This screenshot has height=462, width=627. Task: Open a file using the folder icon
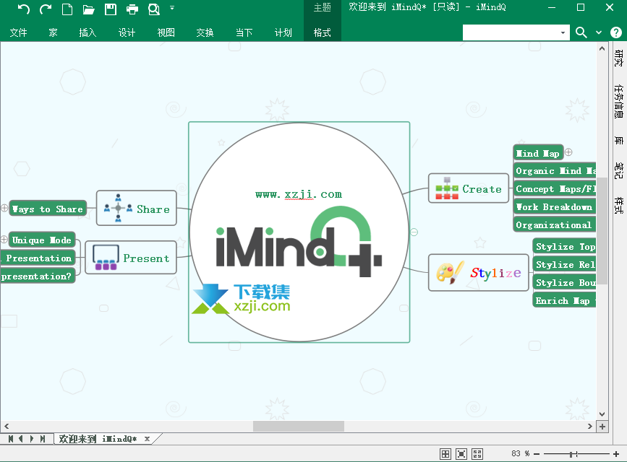click(89, 9)
